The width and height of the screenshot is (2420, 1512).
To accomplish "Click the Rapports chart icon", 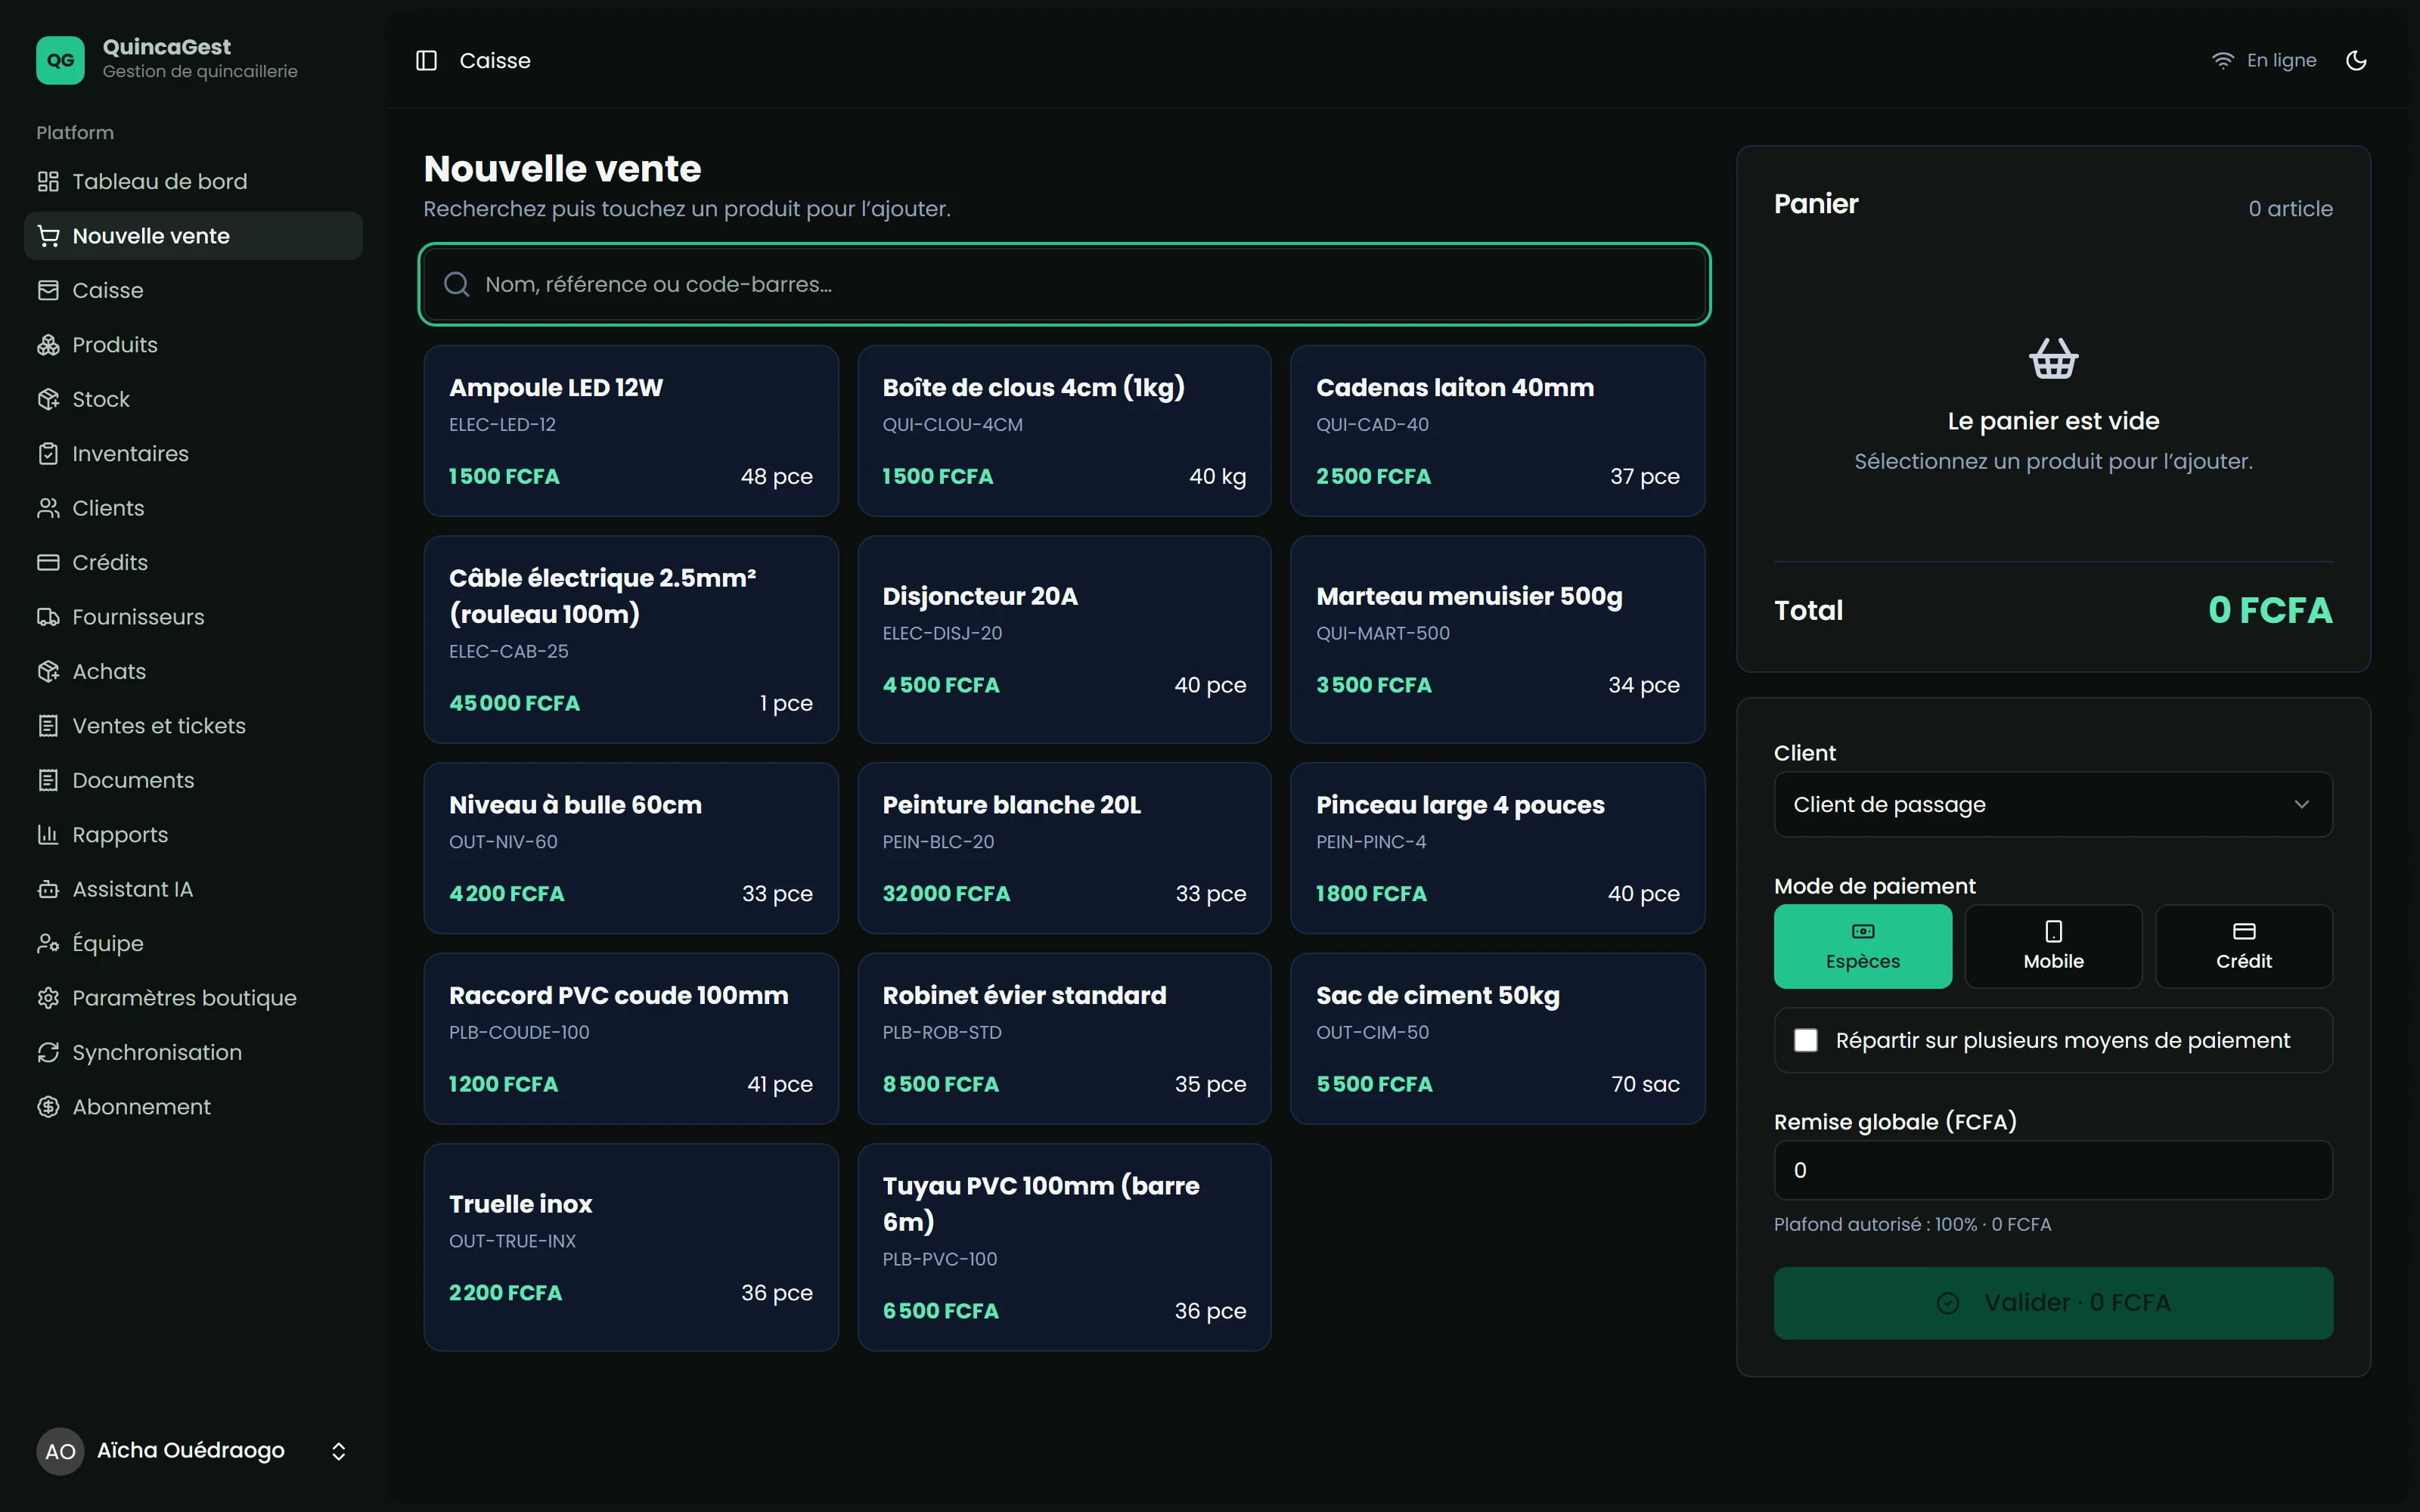I will point(48,835).
